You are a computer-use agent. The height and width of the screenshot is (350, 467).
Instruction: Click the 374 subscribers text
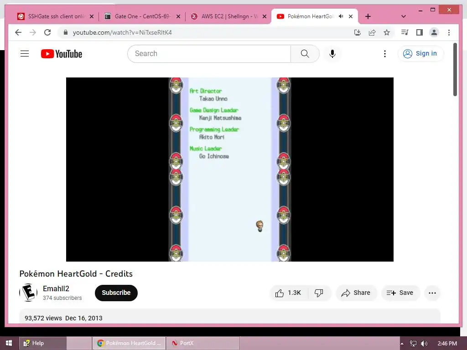[62, 298]
